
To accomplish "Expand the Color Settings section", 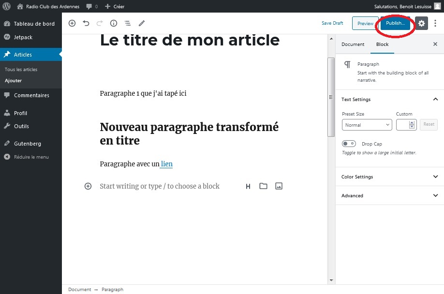I will point(389,177).
